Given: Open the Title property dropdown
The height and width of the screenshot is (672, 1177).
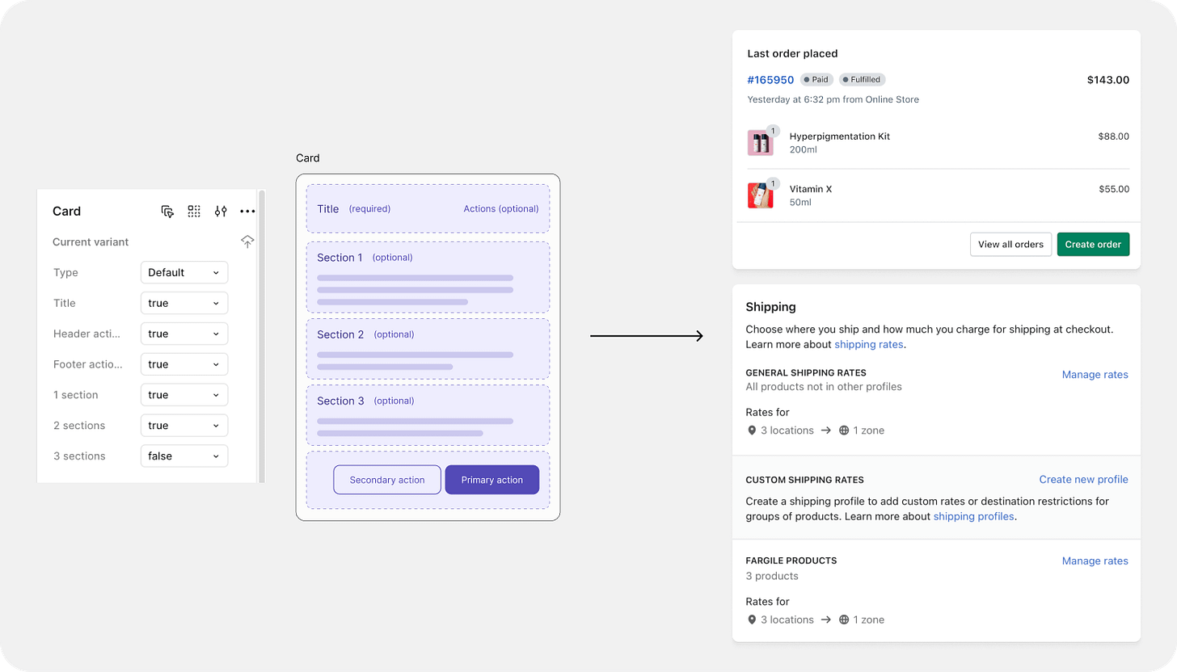Looking at the screenshot, I should [184, 303].
